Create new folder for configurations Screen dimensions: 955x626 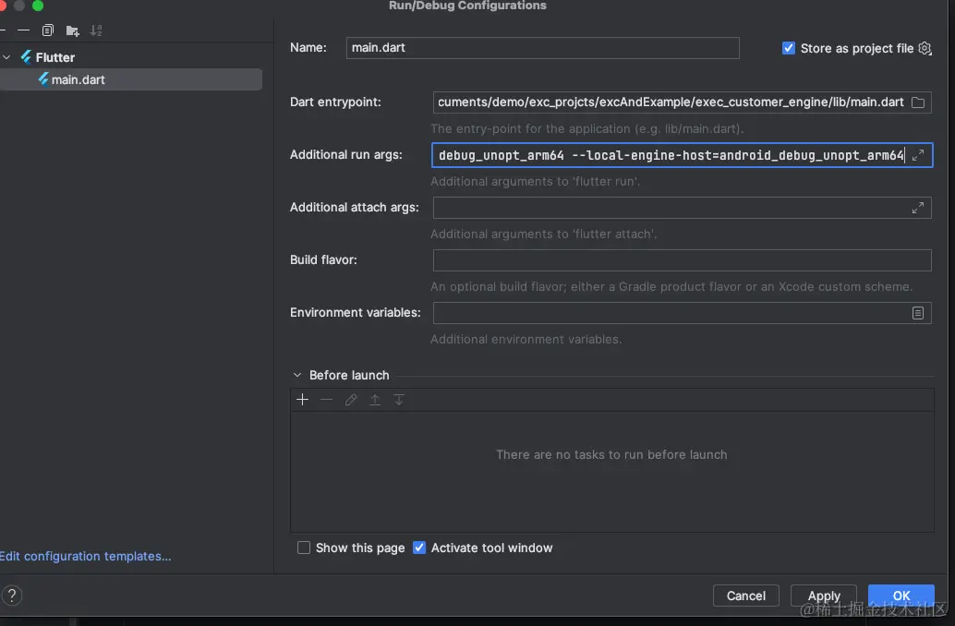click(72, 30)
